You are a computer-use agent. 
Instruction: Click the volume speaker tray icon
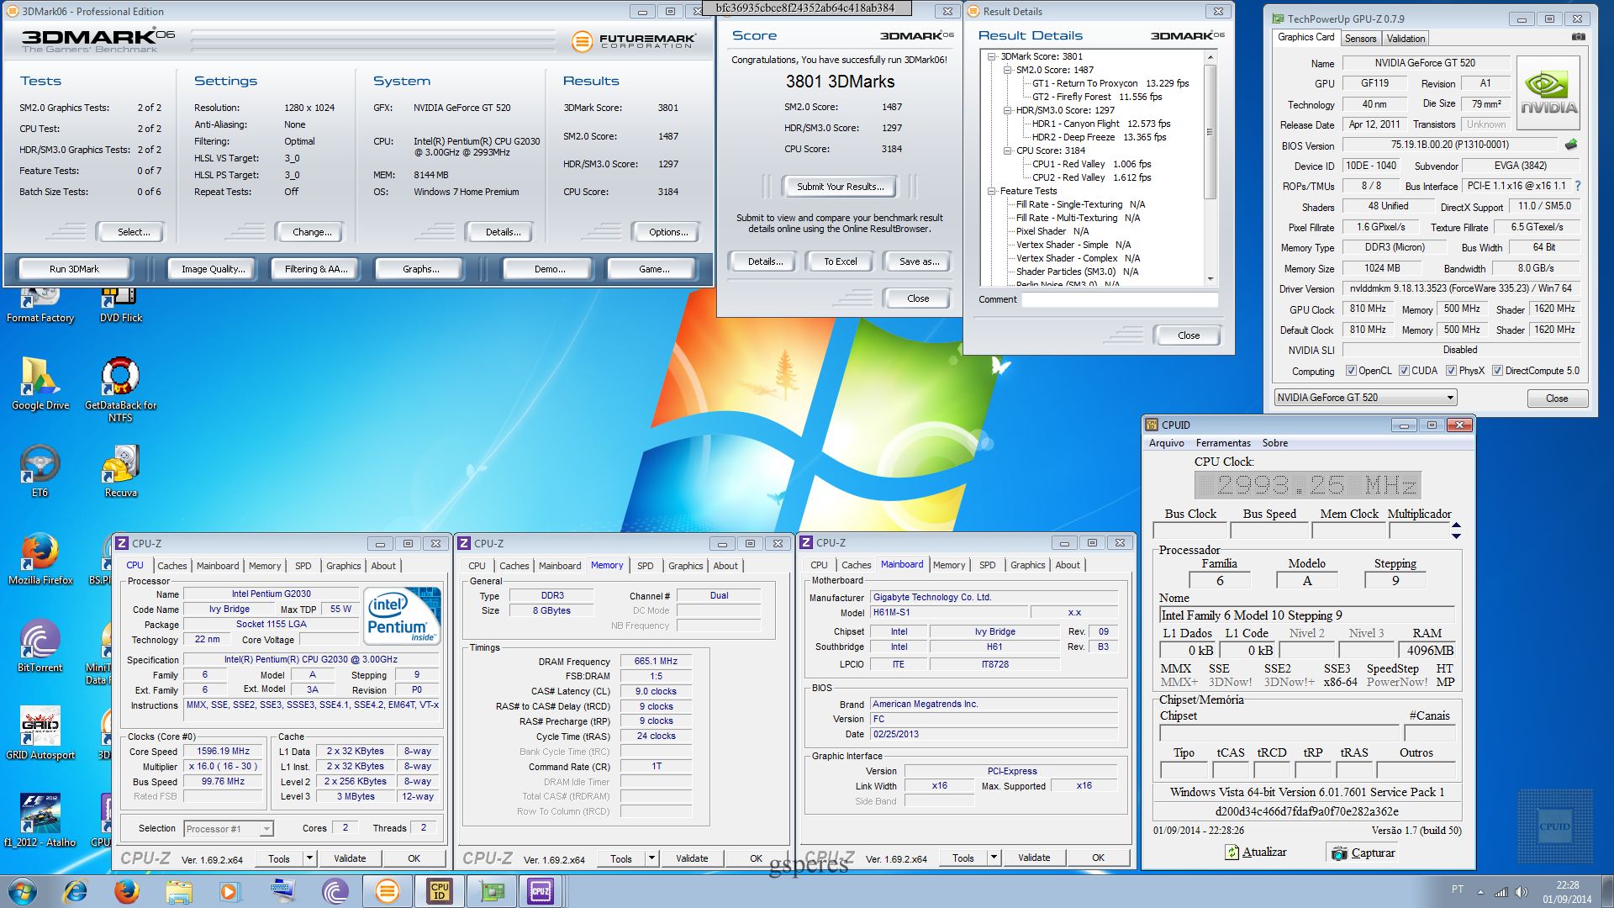[1521, 891]
